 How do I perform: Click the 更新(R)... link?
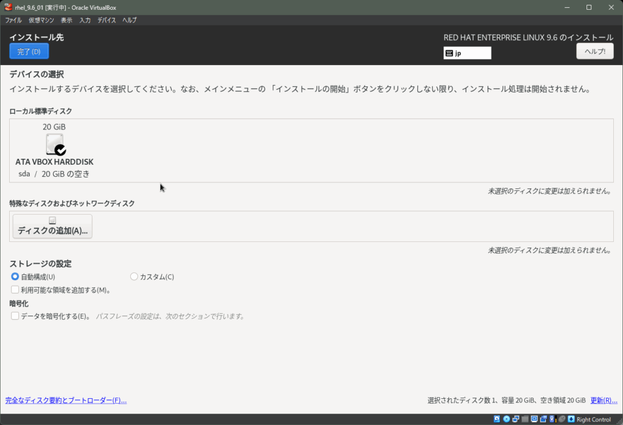click(604, 400)
